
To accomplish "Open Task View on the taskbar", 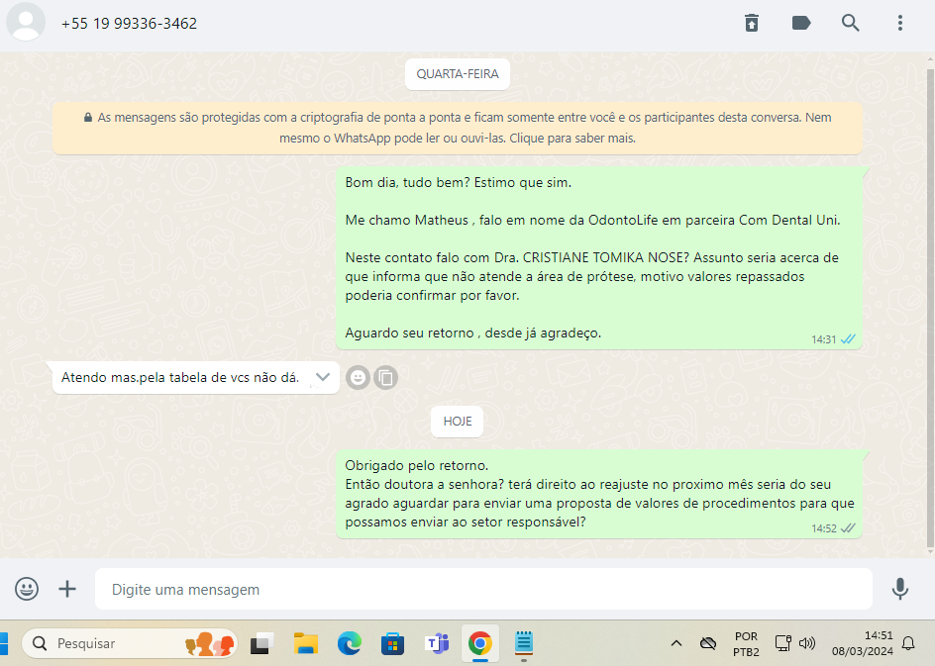I will tap(261, 643).
